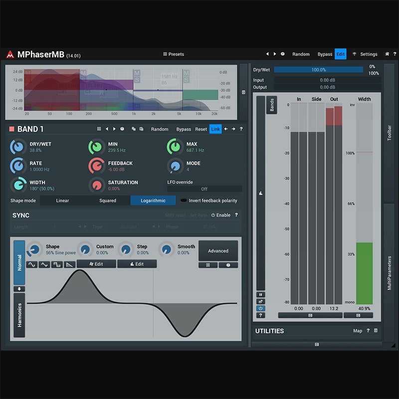399x399 pixels.
Task: Toggle the meter Bands button
Action: click(271, 105)
